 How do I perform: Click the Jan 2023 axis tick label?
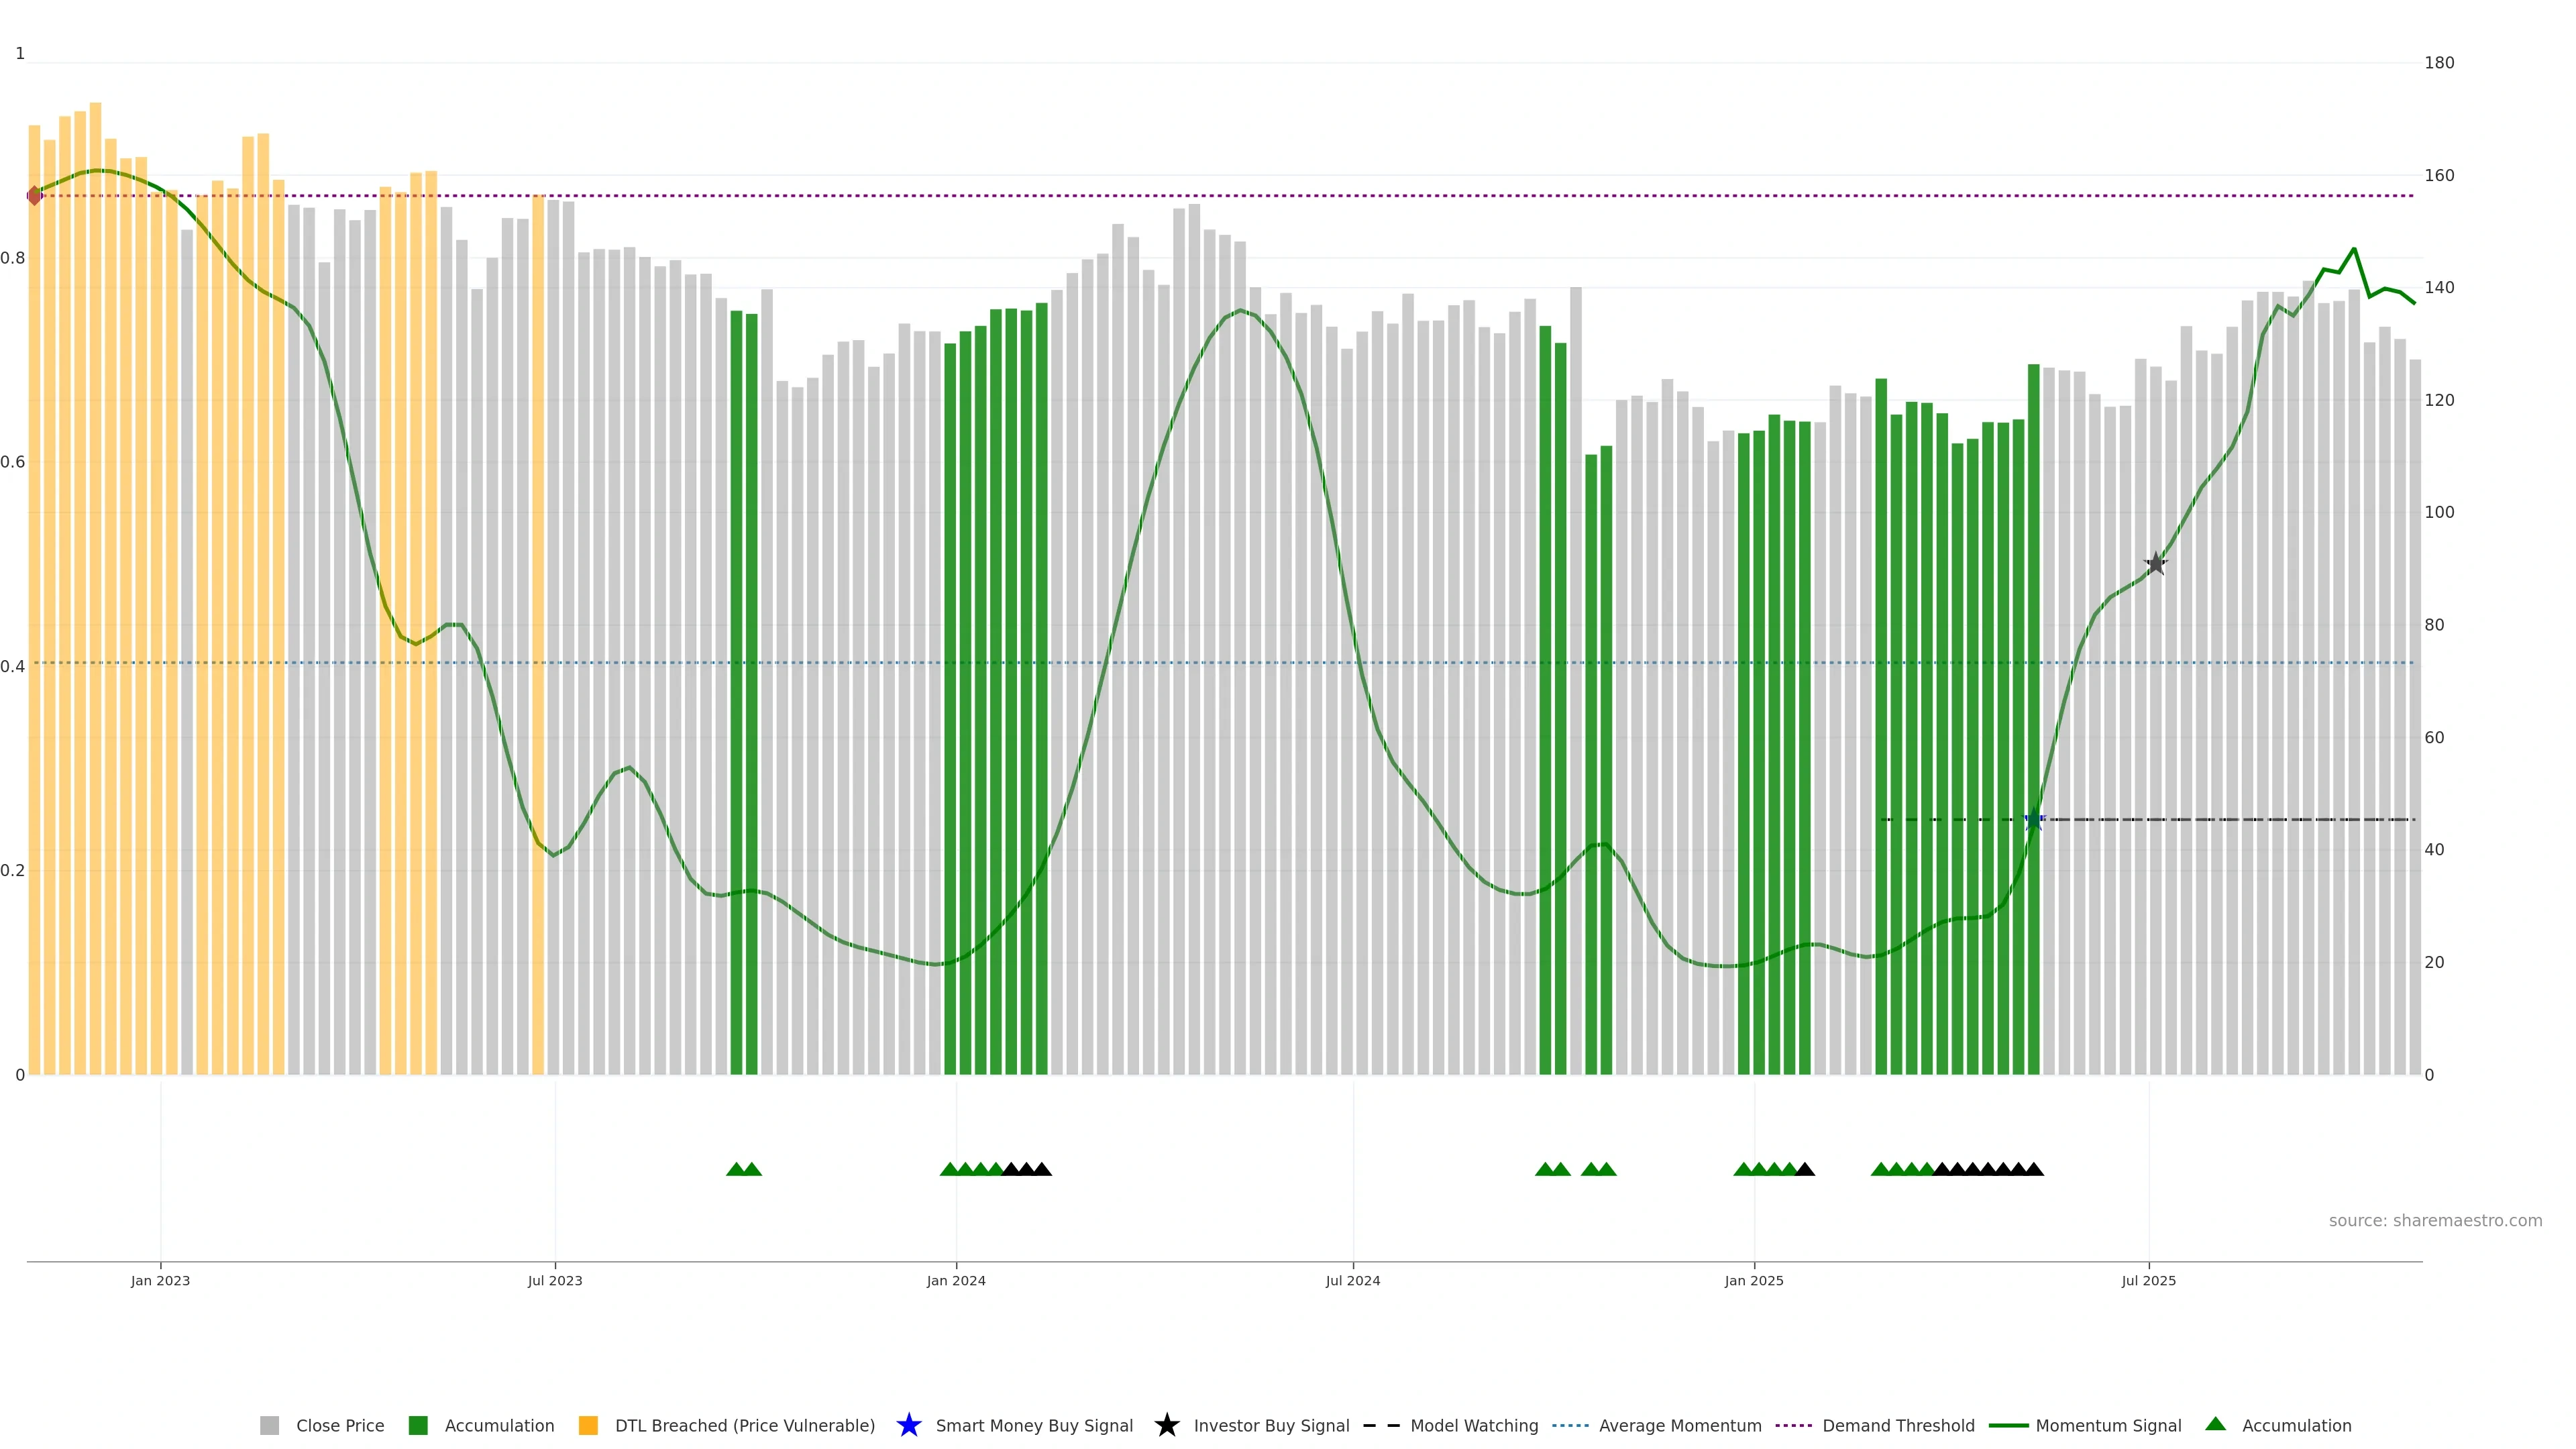pos(160,1280)
